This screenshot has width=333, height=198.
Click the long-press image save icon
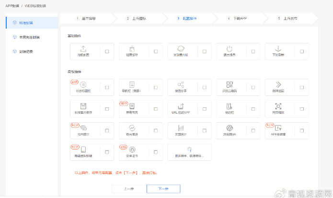(83, 106)
